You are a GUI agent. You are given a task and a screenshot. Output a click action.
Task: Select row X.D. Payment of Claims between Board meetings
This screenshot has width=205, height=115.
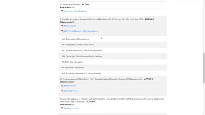click(x=112, y=56)
